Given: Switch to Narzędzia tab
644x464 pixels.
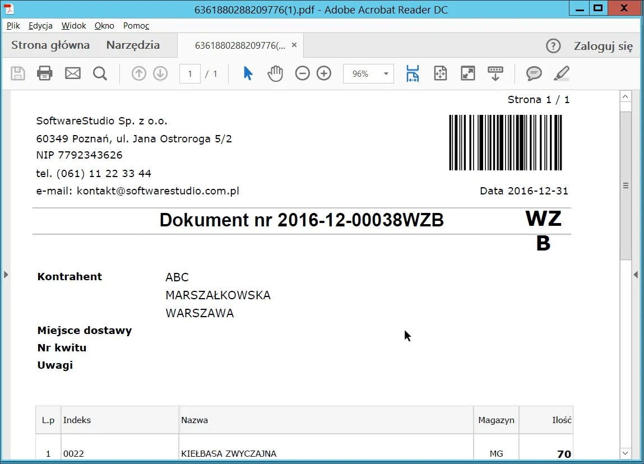Looking at the screenshot, I should click(133, 45).
